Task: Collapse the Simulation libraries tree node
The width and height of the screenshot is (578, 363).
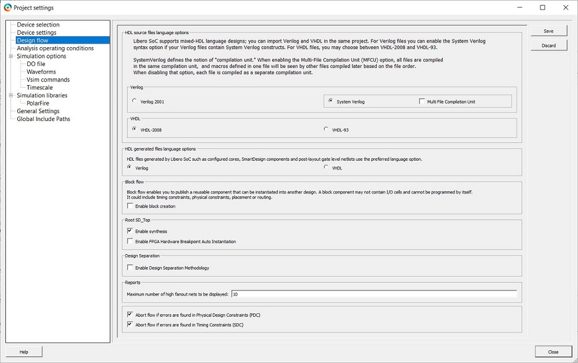Action: pyautogui.click(x=12, y=96)
